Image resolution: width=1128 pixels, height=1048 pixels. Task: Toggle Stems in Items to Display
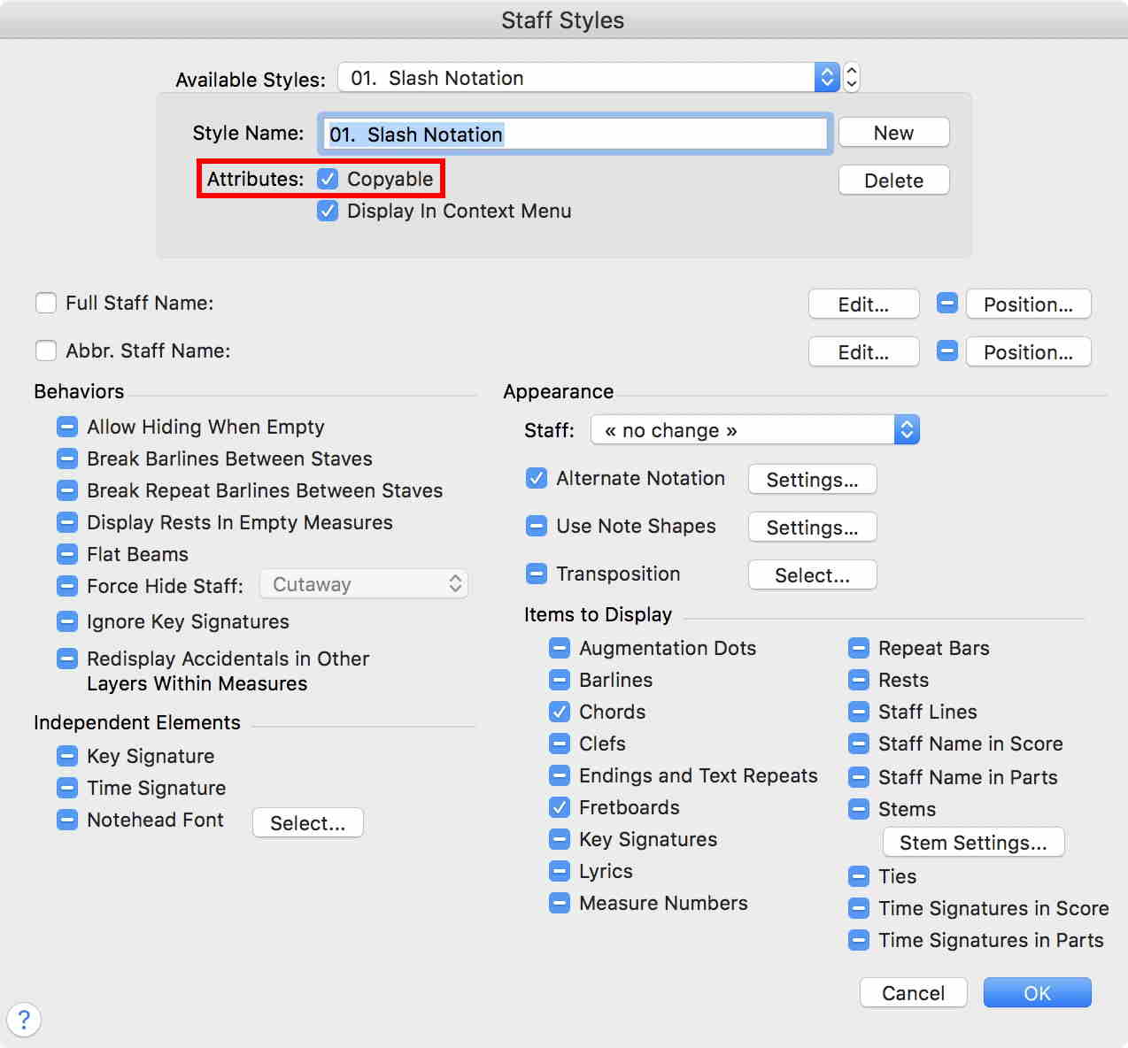tap(858, 809)
